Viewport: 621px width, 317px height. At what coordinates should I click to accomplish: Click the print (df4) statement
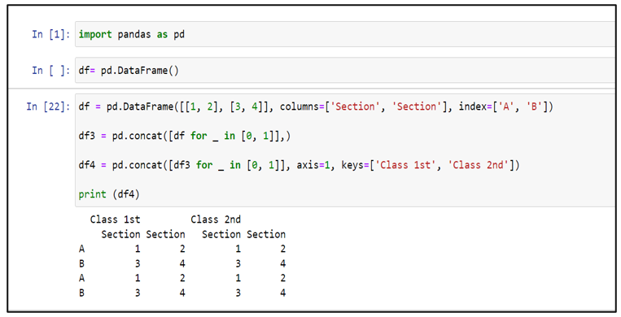click(x=109, y=194)
